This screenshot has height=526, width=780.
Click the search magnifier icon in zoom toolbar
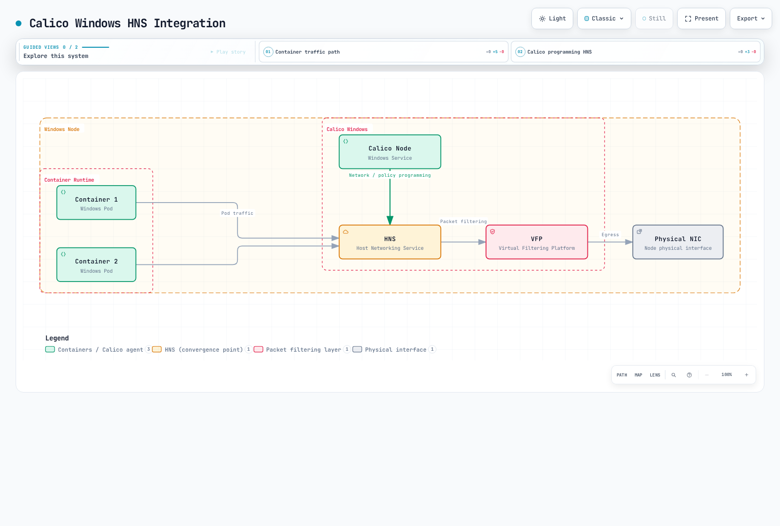pyautogui.click(x=674, y=375)
